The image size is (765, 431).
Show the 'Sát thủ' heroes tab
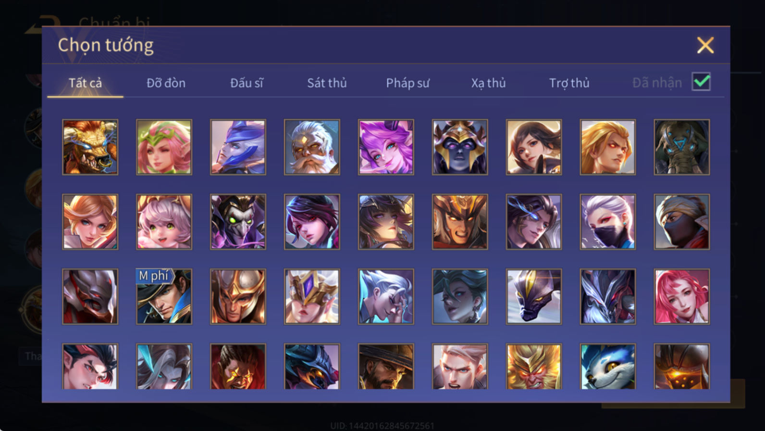click(x=327, y=83)
